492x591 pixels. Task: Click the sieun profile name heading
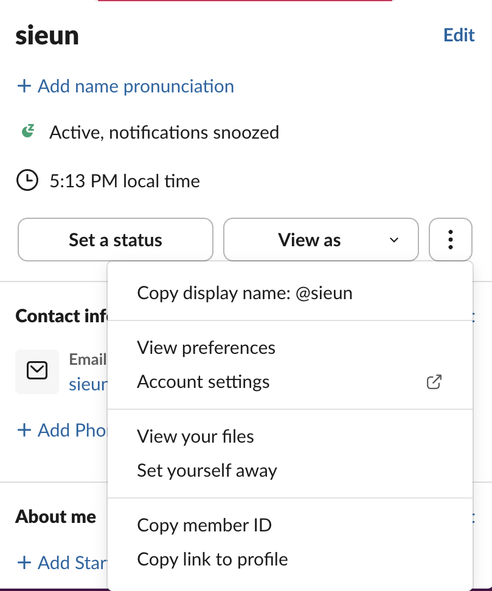point(47,36)
